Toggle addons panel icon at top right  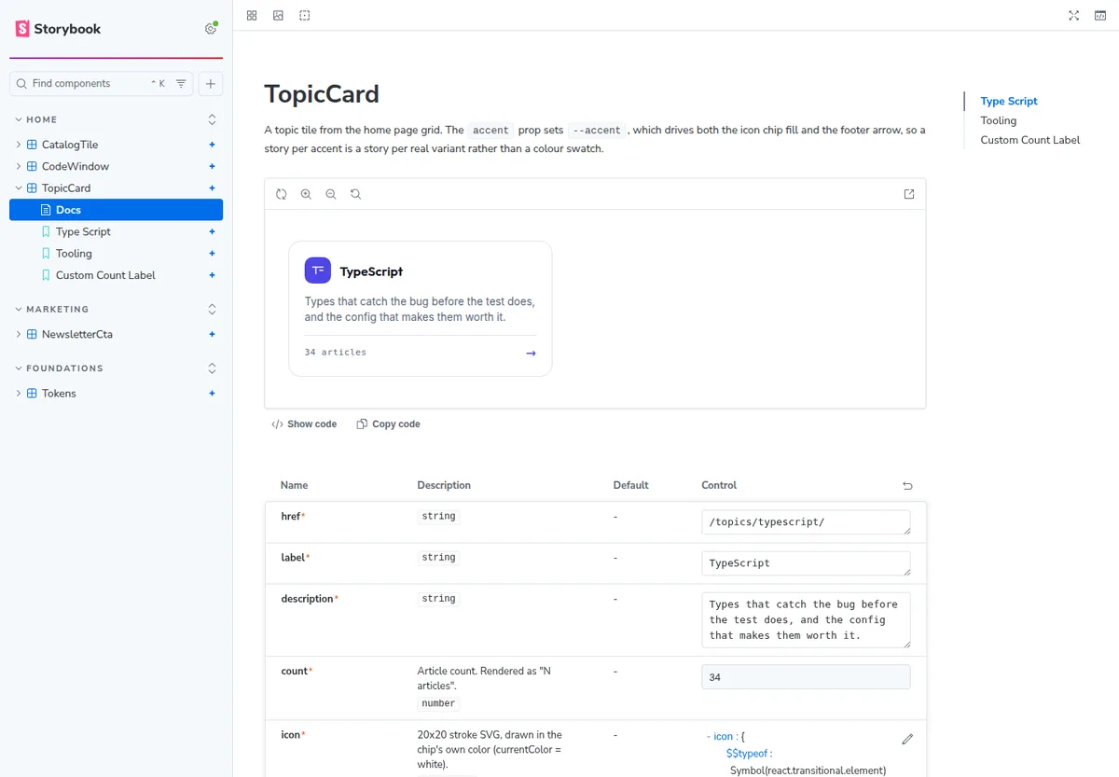click(1100, 16)
